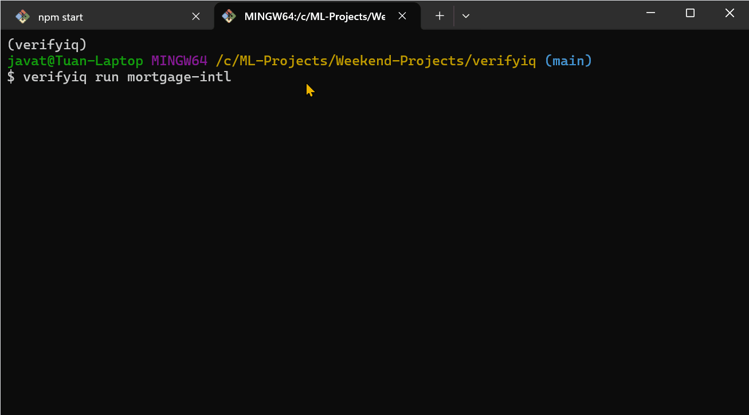This screenshot has width=749, height=415.
Task: Click the '(main)' branch indicator
Action: tap(568, 60)
